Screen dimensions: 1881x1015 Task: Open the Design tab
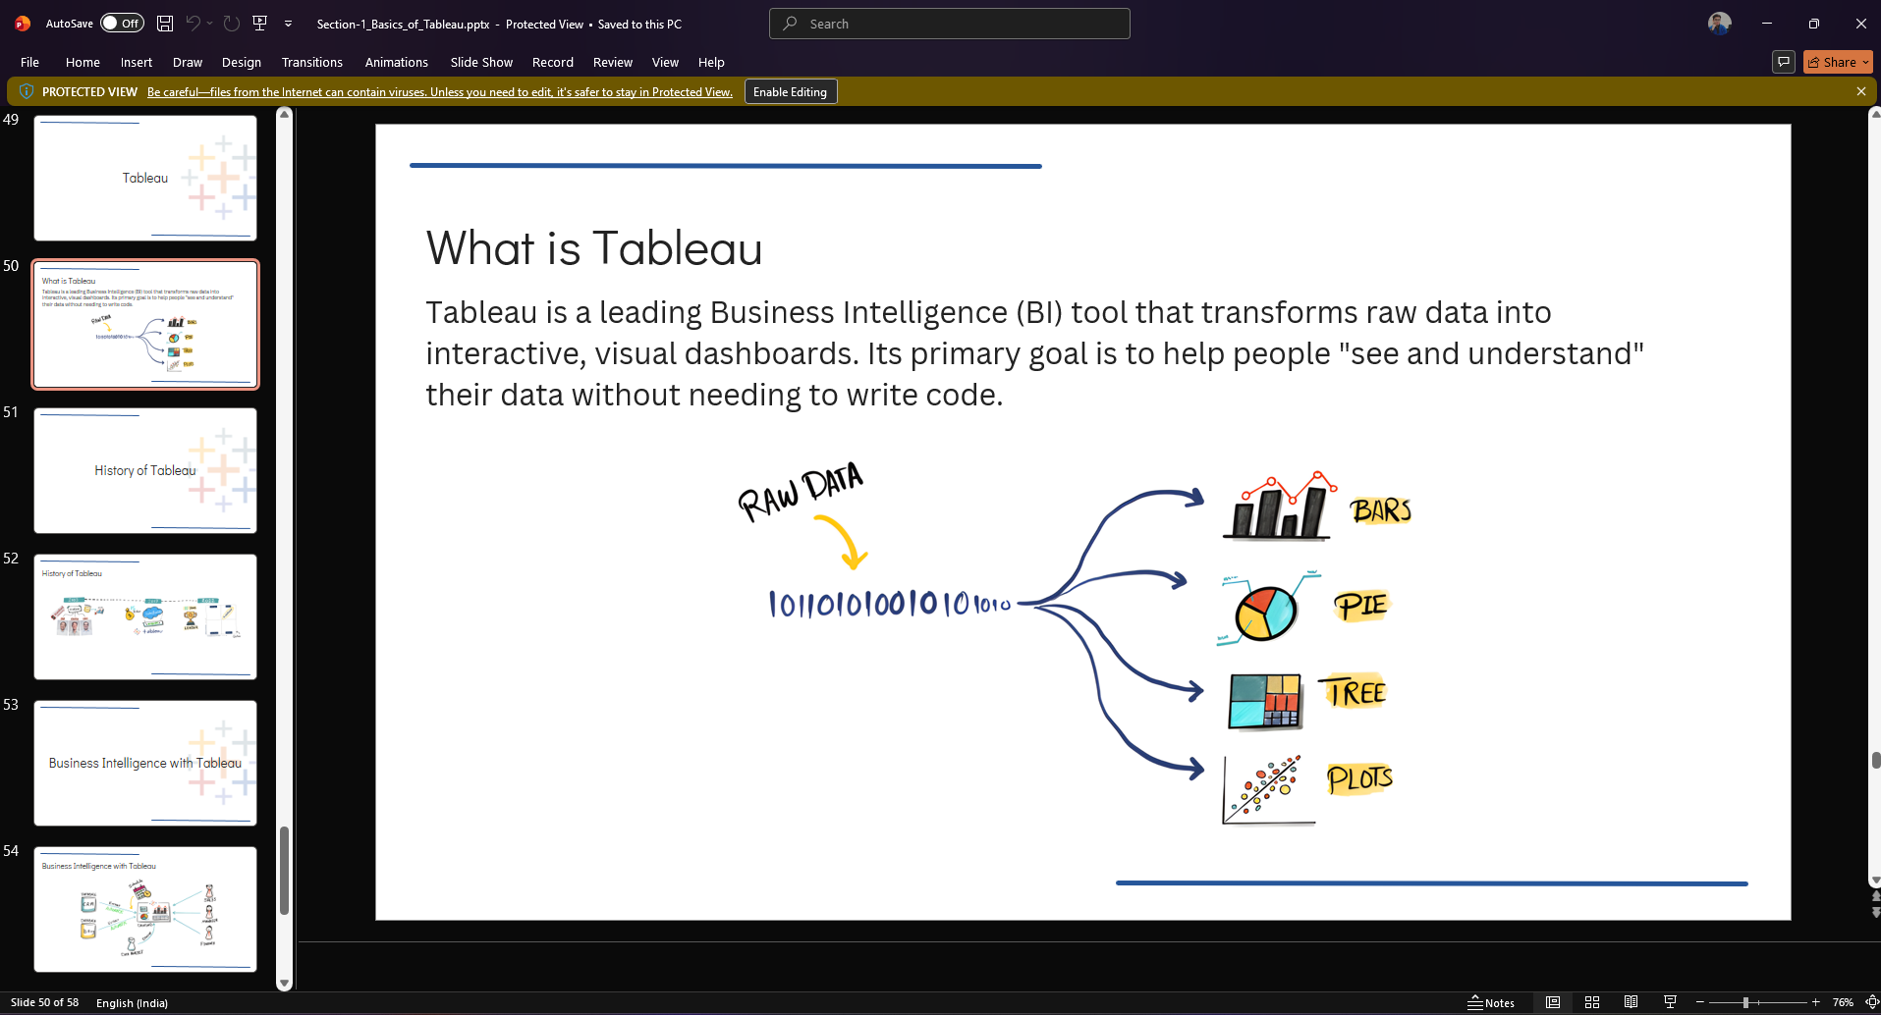point(242,62)
